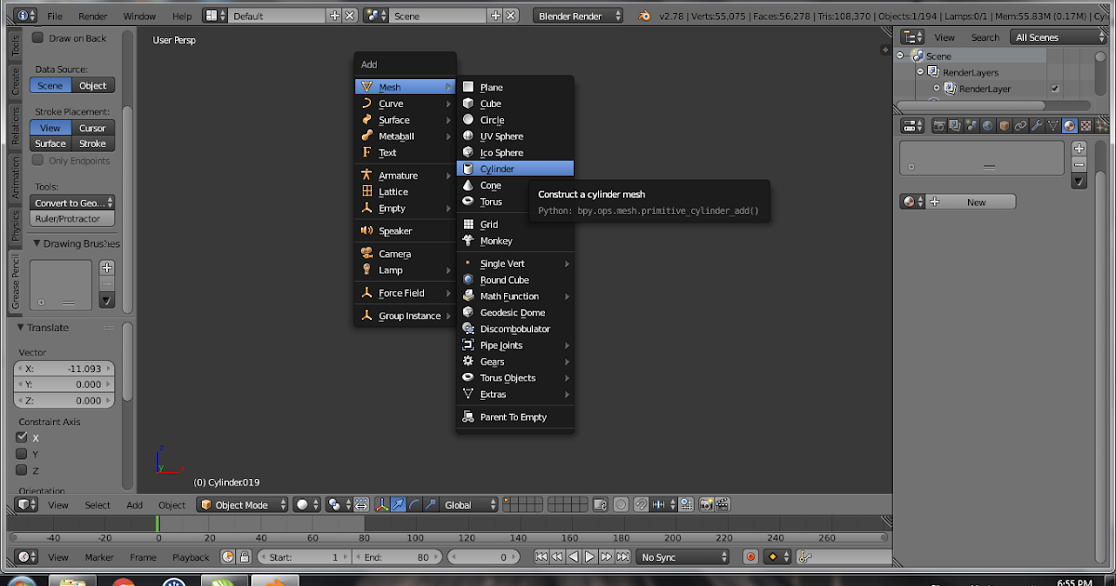Open the File menu
This screenshot has height=586, width=1116.
(55, 16)
